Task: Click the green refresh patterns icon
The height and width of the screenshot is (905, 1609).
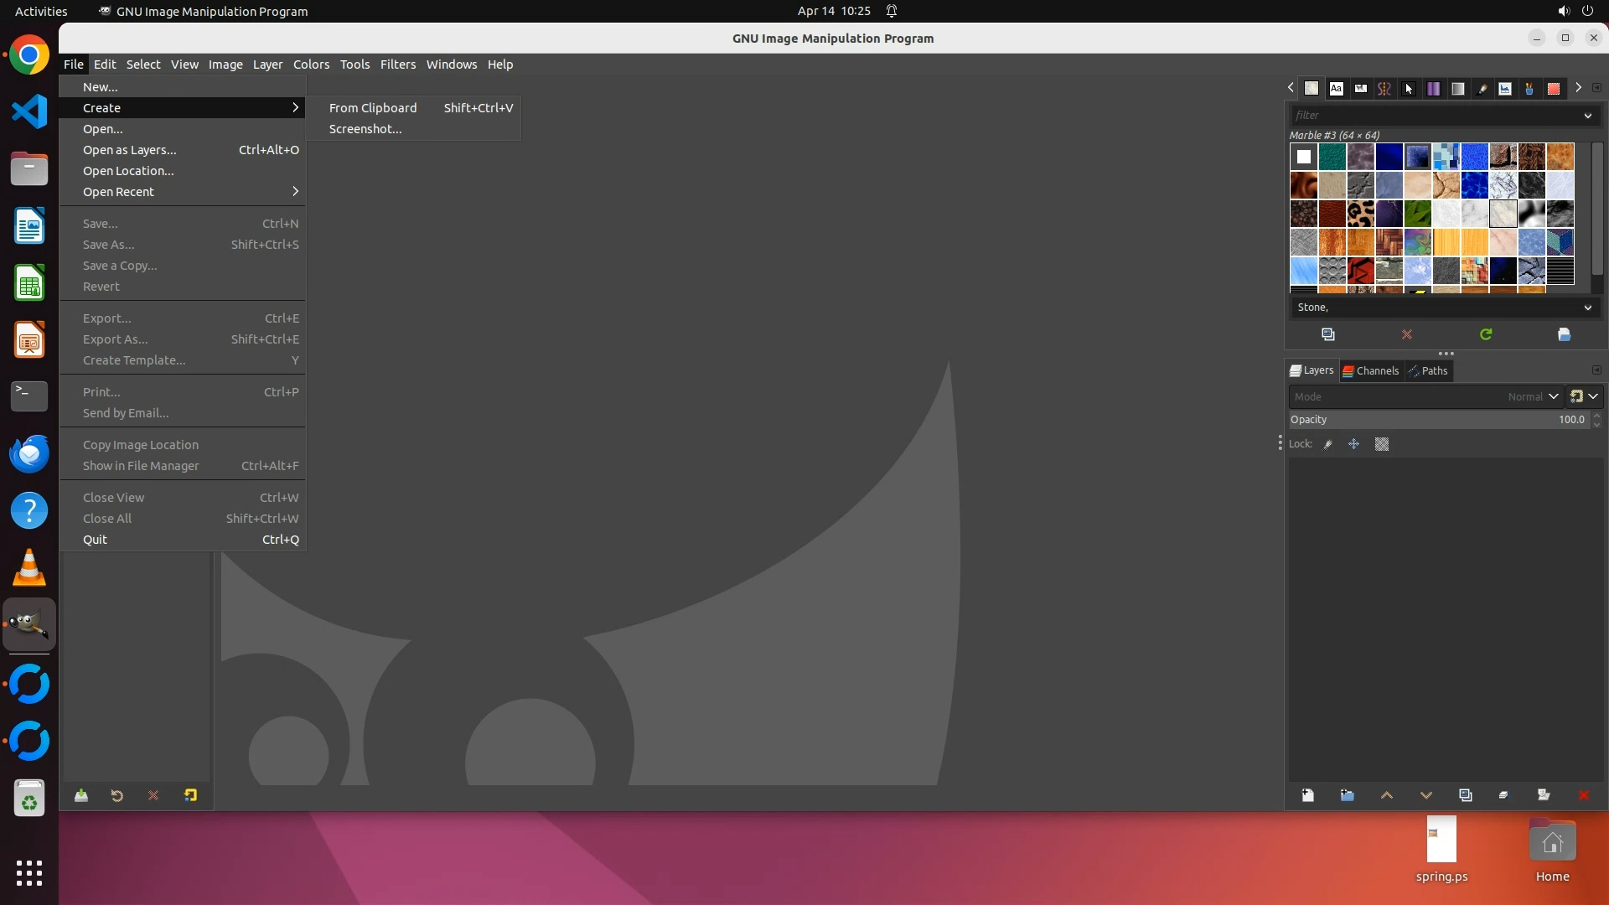Action: (1486, 334)
